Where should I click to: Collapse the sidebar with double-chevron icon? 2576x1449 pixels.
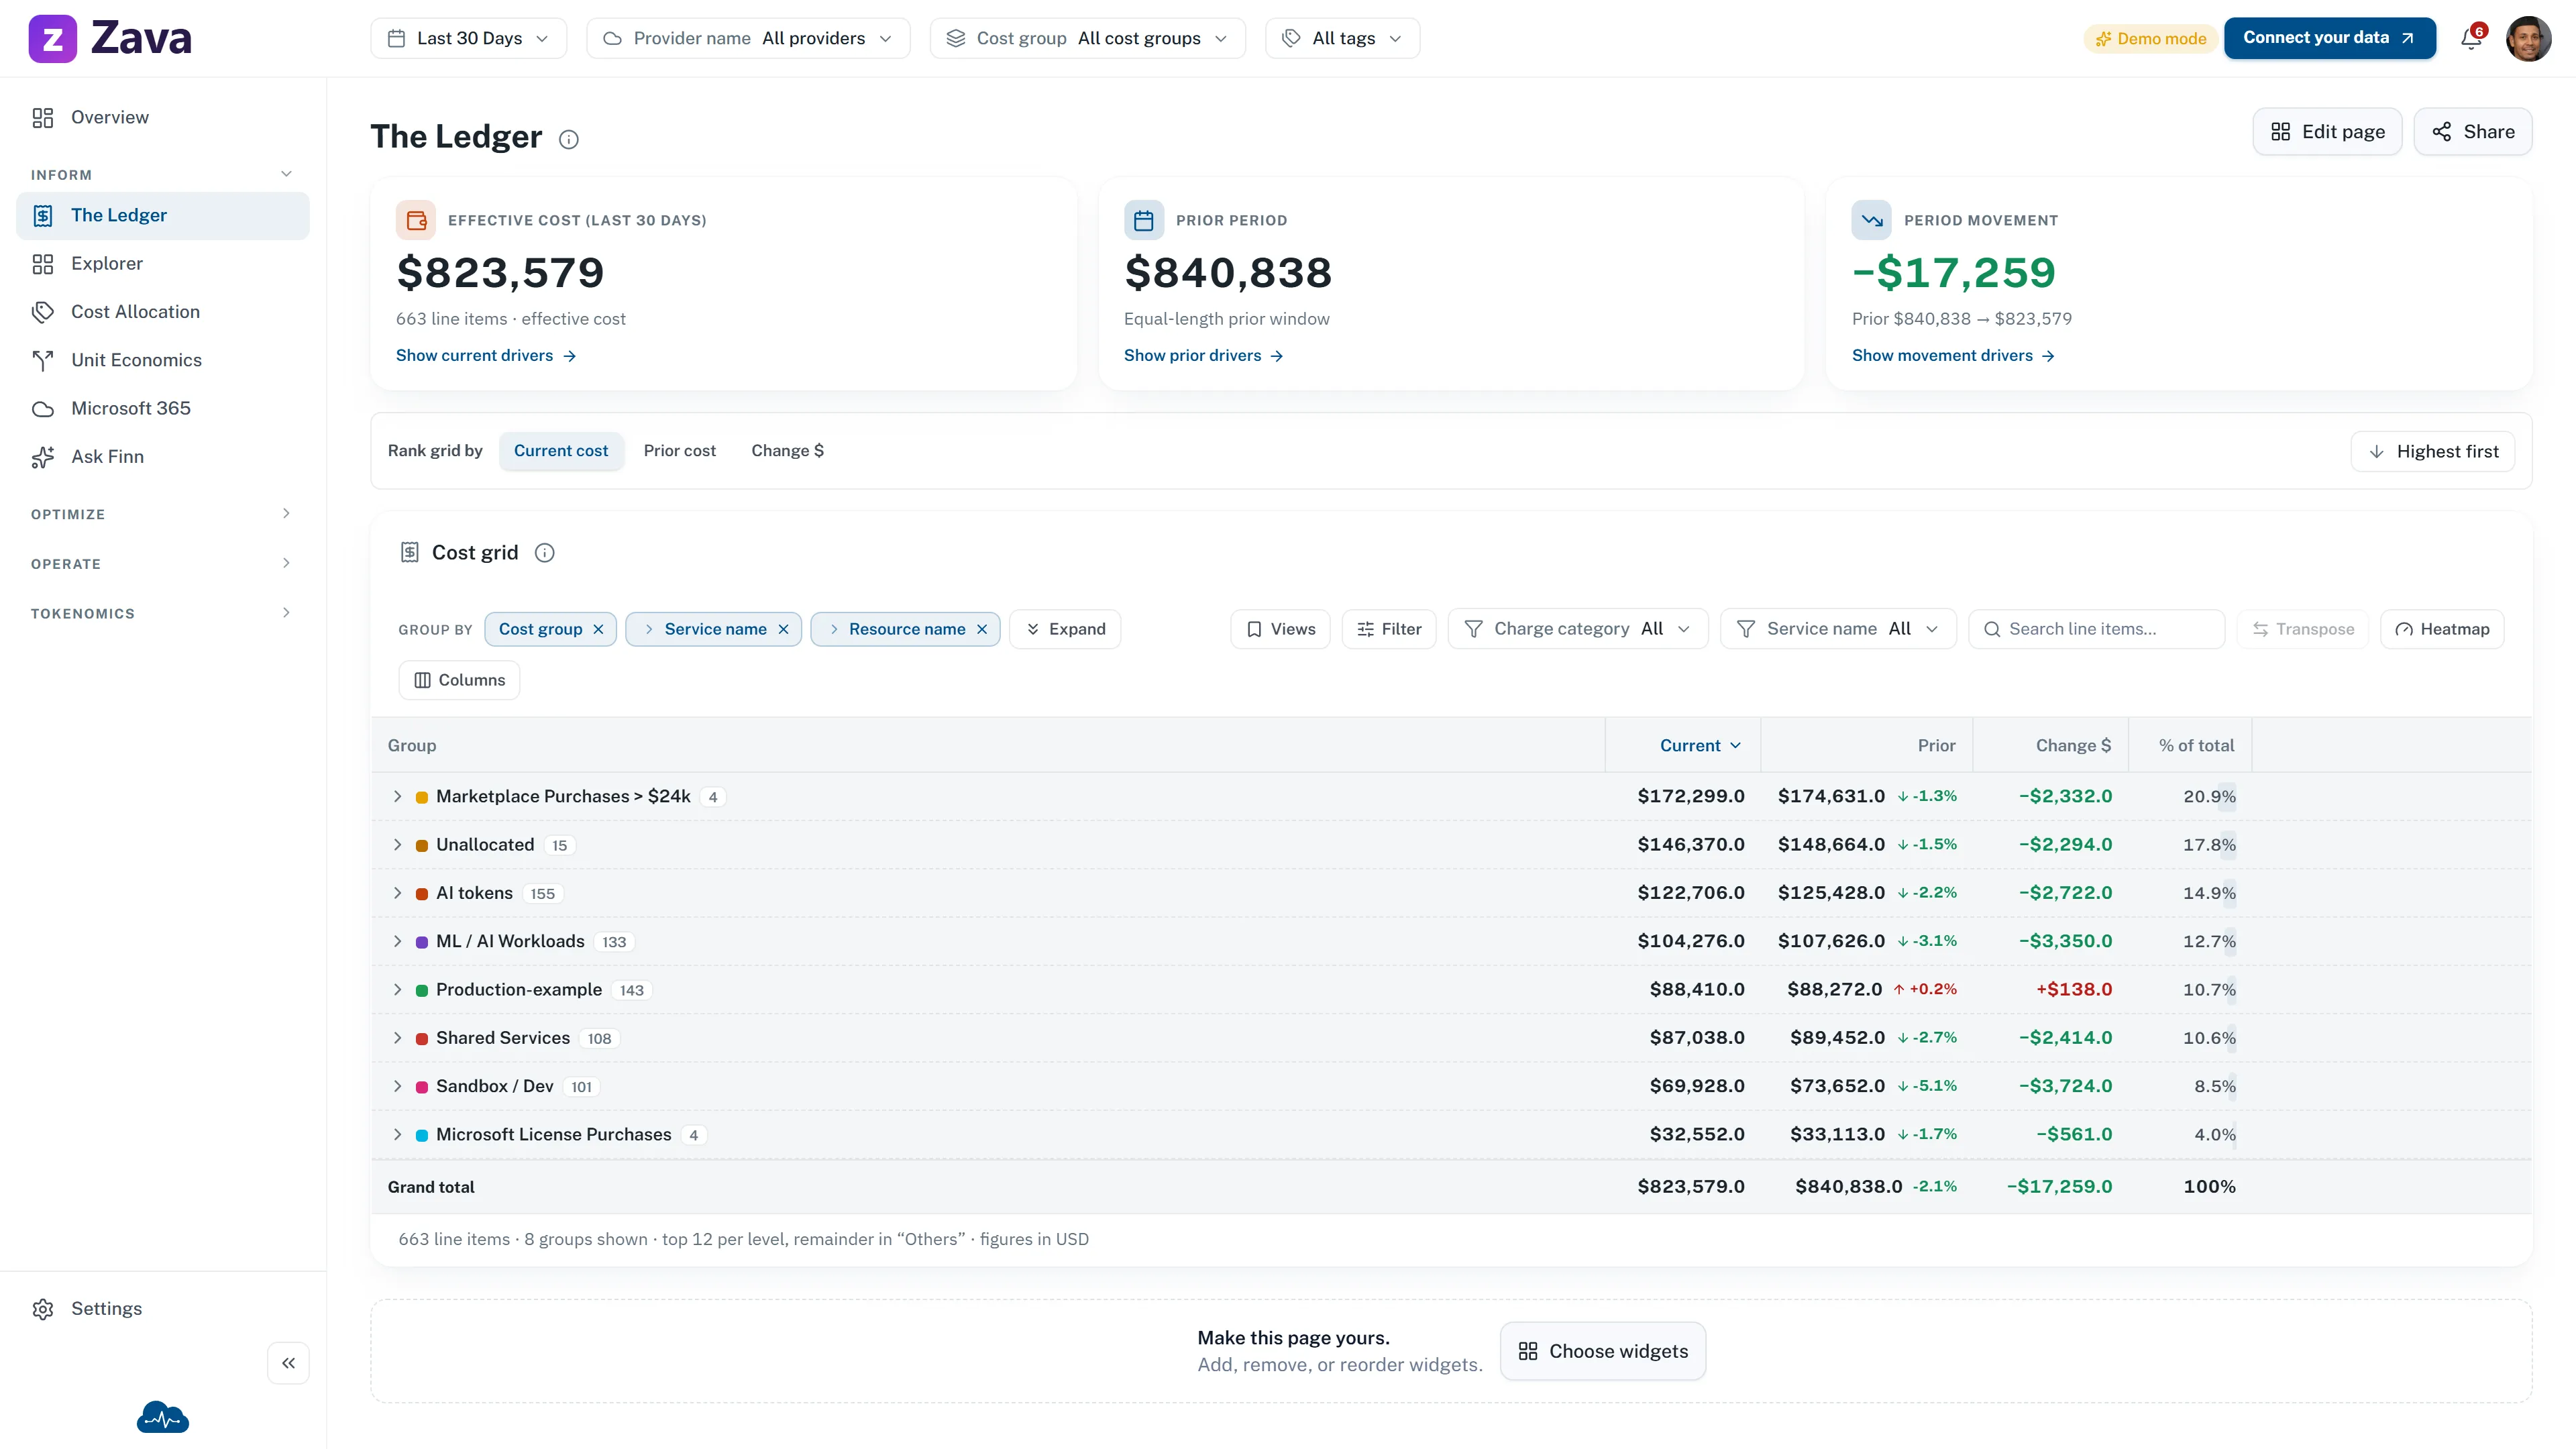pyautogui.click(x=288, y=1363)
